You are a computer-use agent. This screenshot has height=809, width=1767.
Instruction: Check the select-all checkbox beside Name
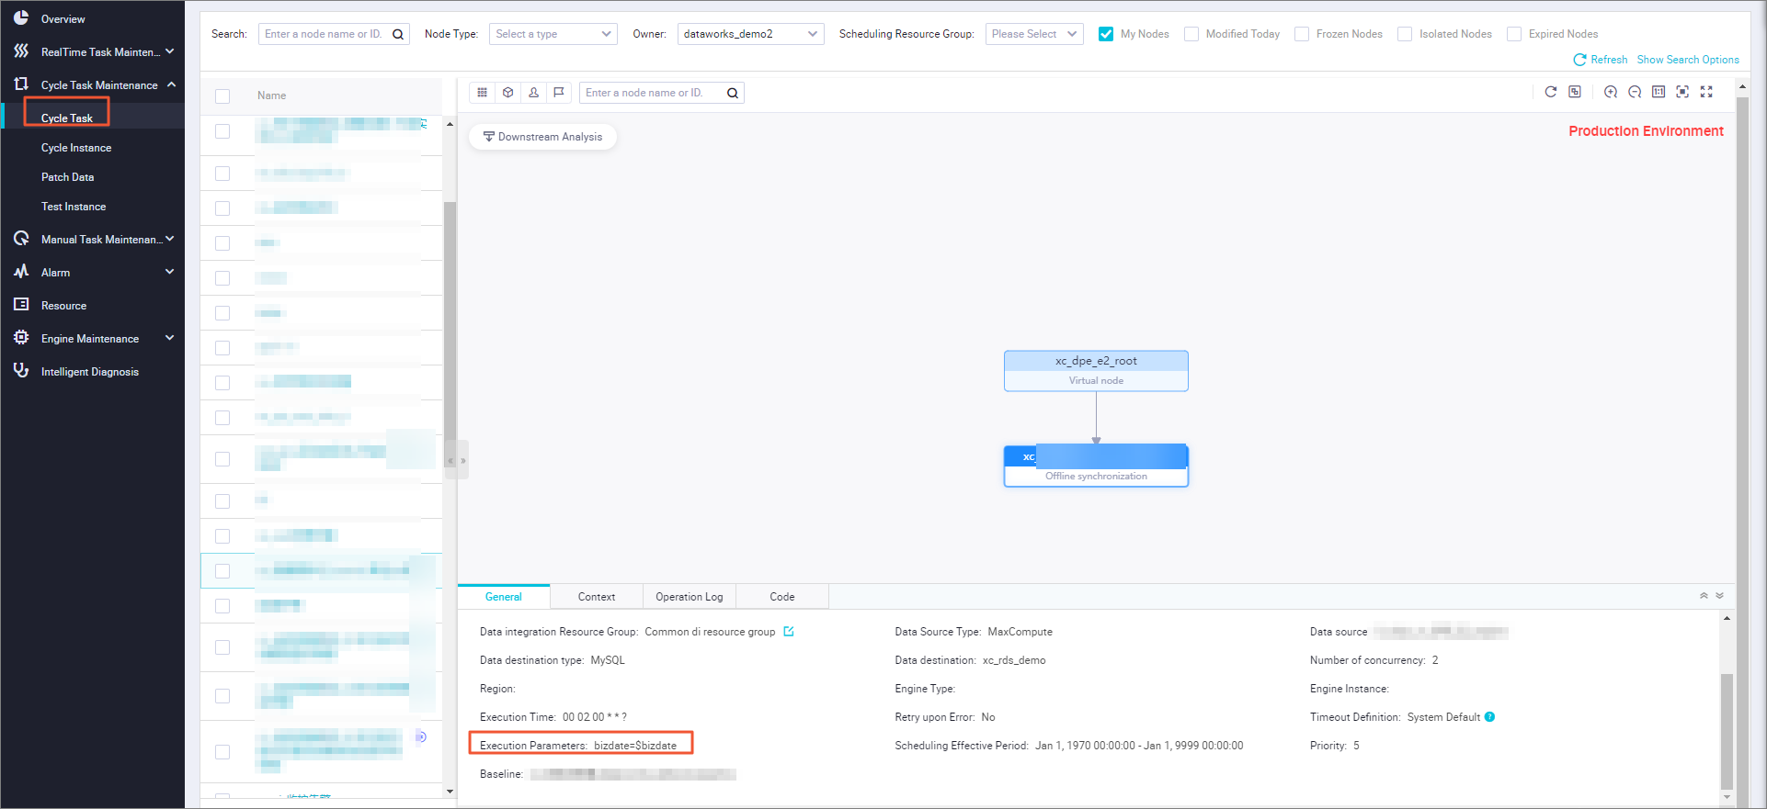222,96
